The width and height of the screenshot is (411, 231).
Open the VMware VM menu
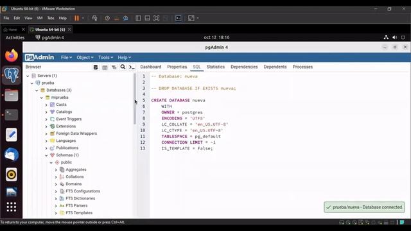click(40, 18)
